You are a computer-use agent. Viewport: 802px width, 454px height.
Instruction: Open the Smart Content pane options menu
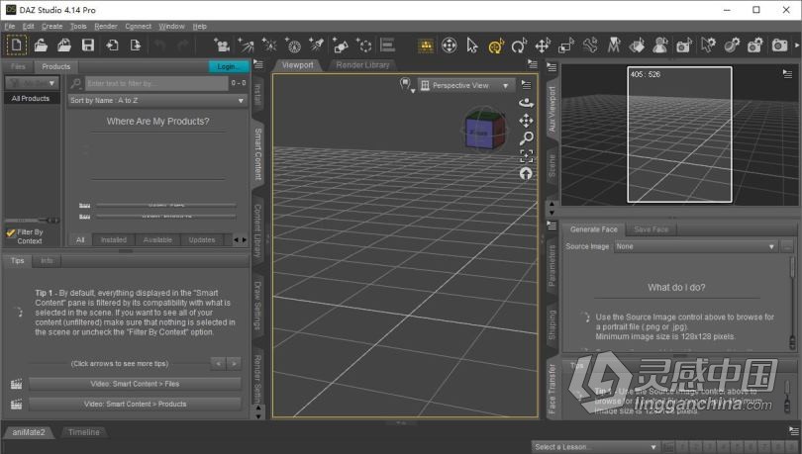pyautogui.click(x=258, y=65)
